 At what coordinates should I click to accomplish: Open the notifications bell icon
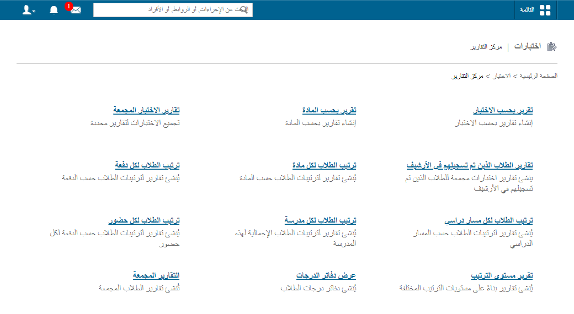point(54,10)
